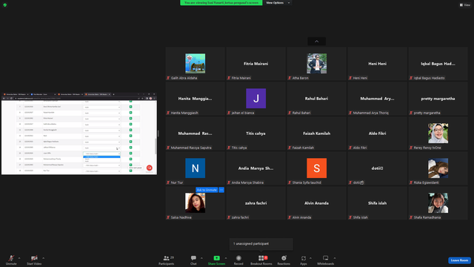Image resolution: width=474 pixels, height=267 pixels.
Task: Select the Muhammad Rasya Saputra tile
Action: 196,133
